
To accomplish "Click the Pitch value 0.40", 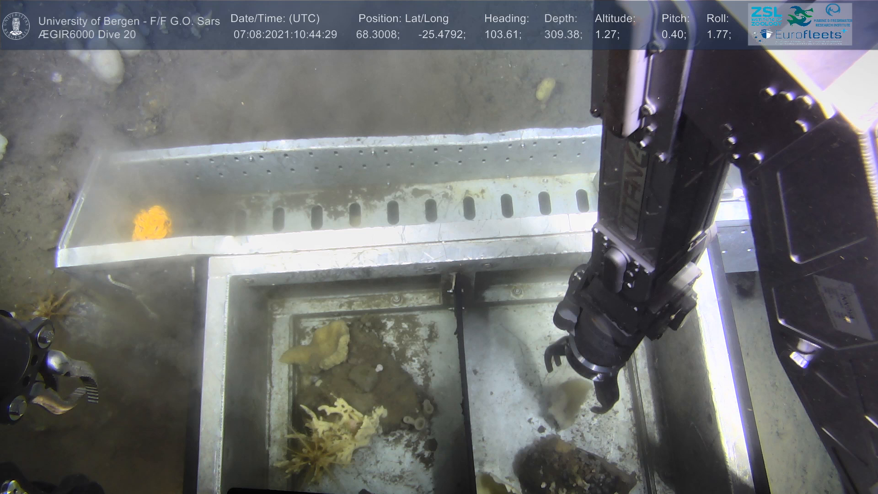I will point(674,35).
